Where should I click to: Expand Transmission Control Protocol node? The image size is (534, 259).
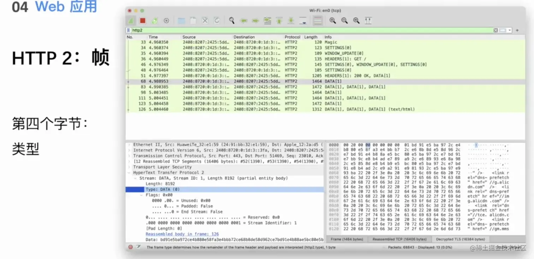(130, 156)
